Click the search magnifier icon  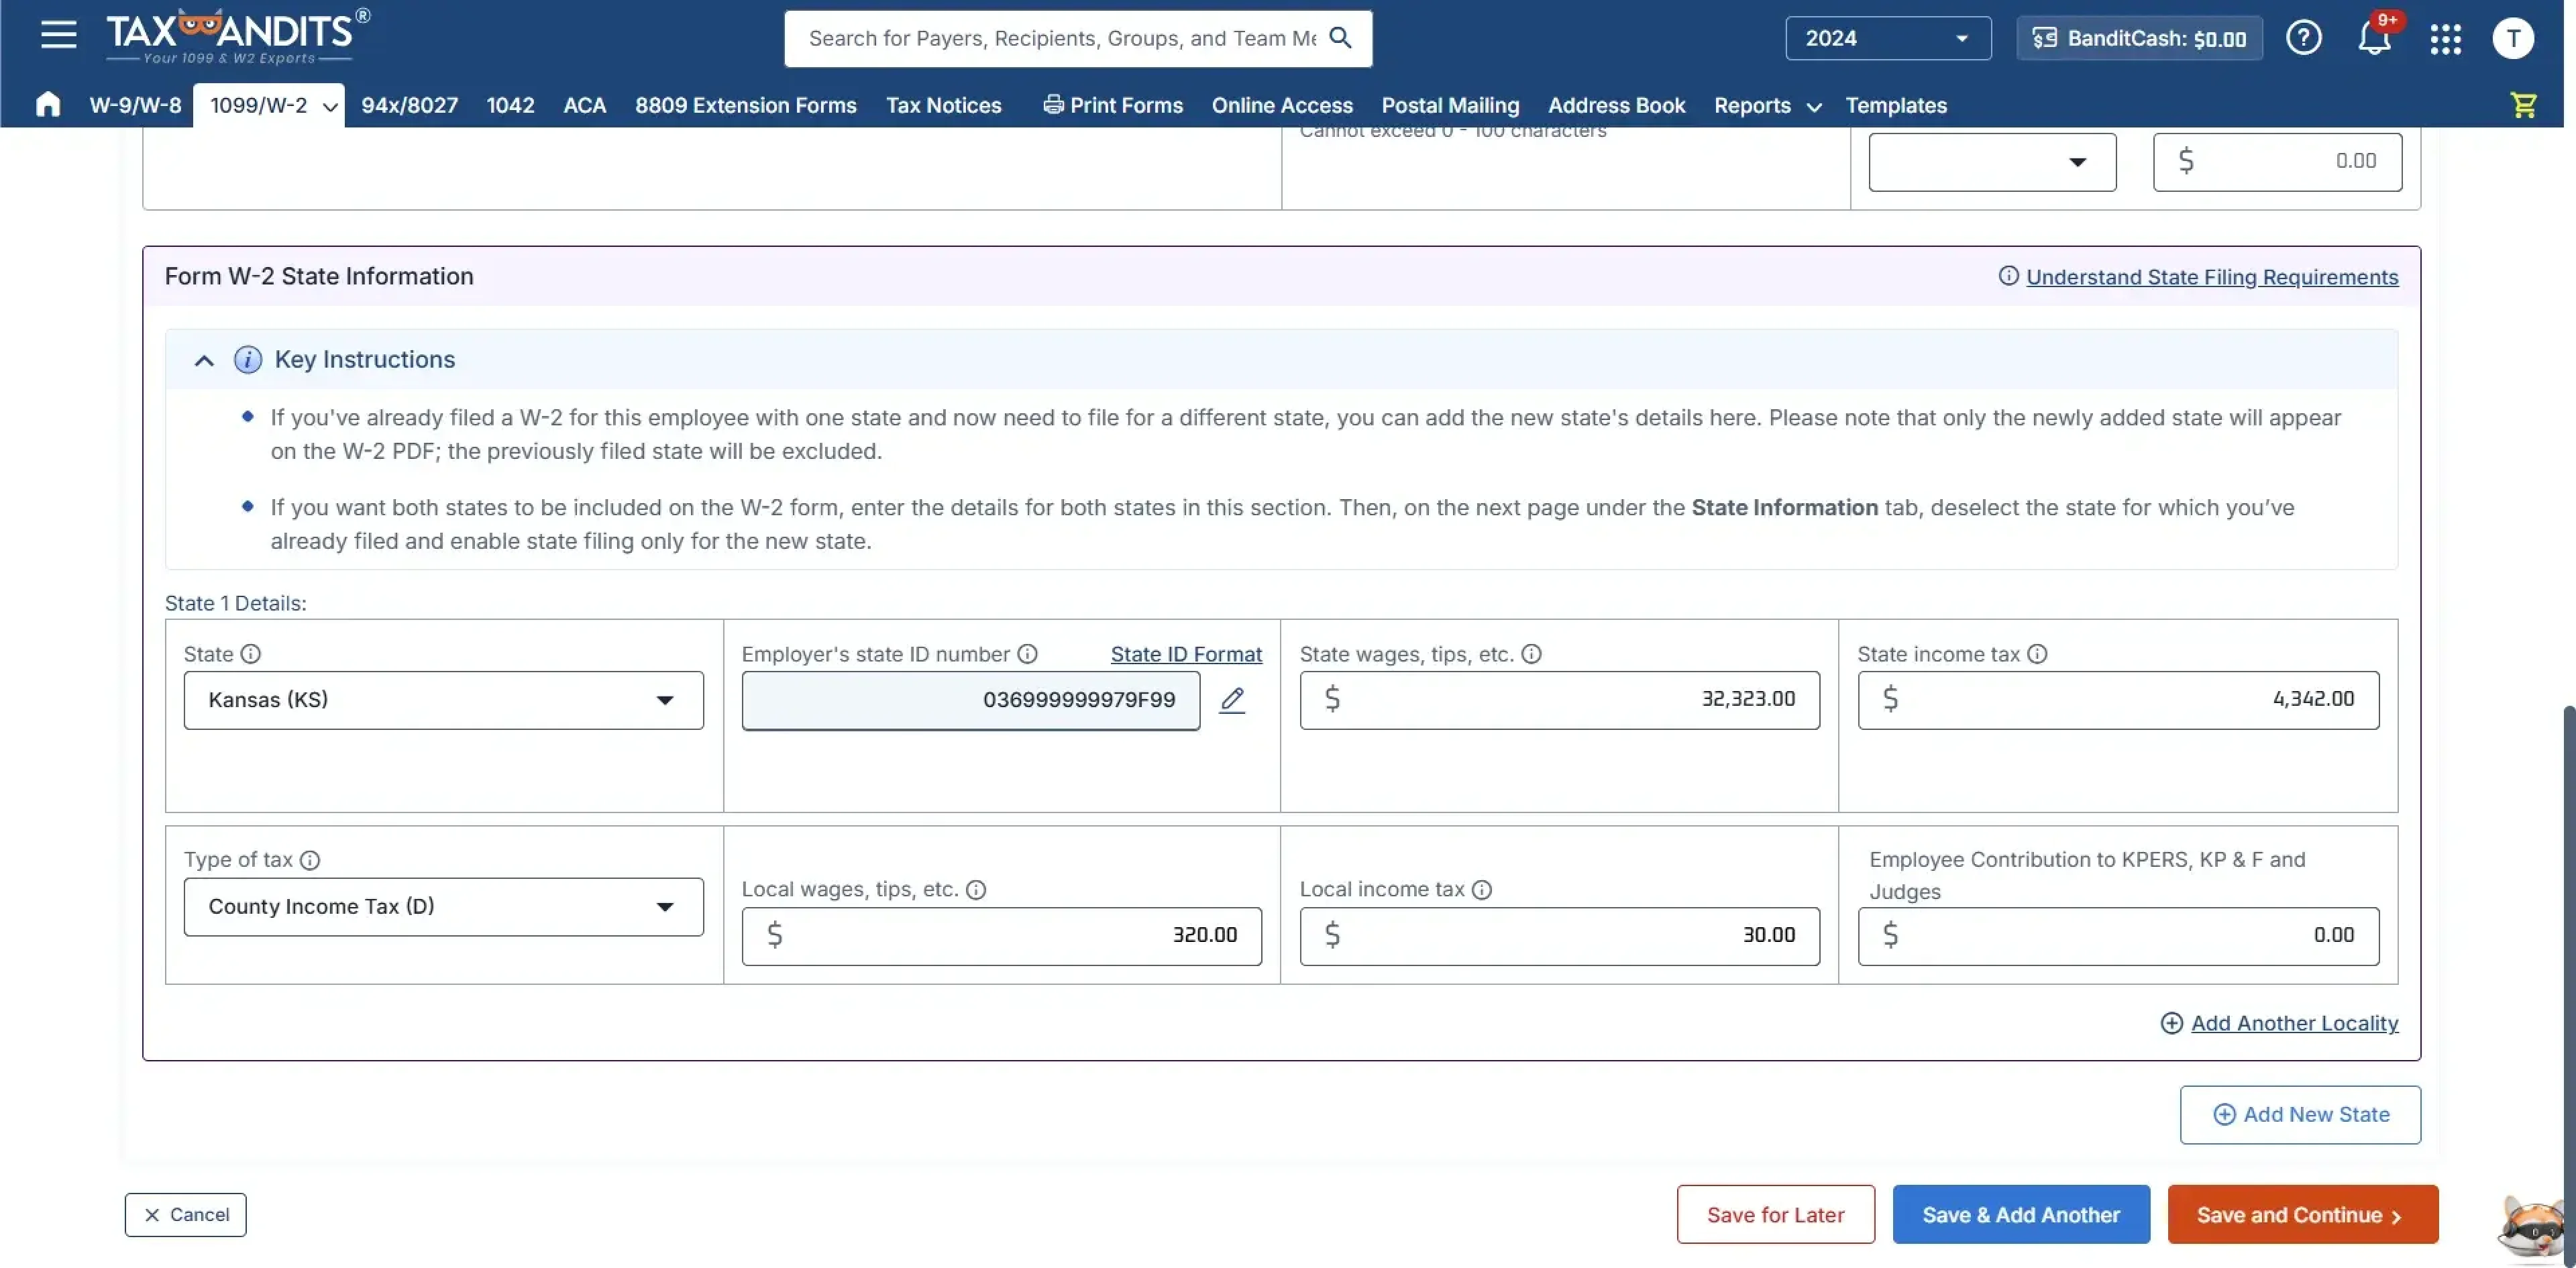point(1340,38)
